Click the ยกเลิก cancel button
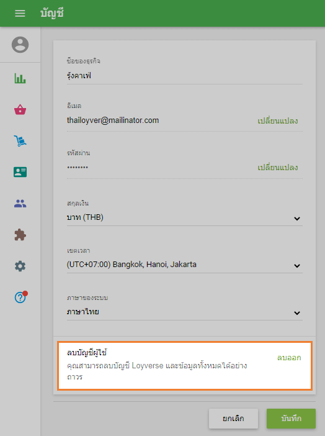325x436 pixels. [233, 419]
